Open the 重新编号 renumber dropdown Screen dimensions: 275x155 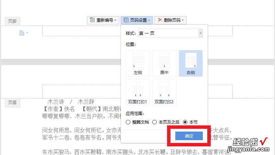pyautogui.click(x=103, y=20)
